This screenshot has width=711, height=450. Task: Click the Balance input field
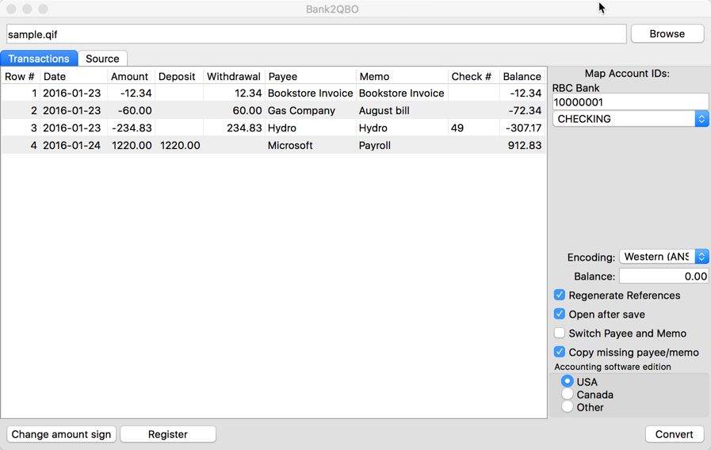click(x=664, y=276)
